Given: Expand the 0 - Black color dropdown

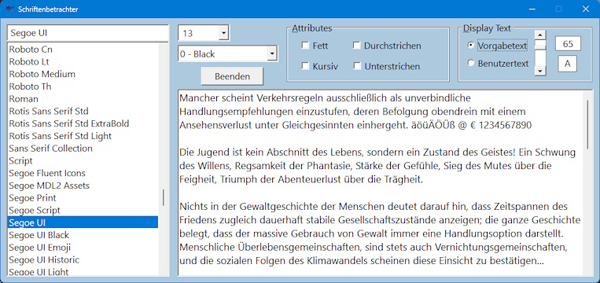Looking at the screenshot, I should click(x=271, y=54).
